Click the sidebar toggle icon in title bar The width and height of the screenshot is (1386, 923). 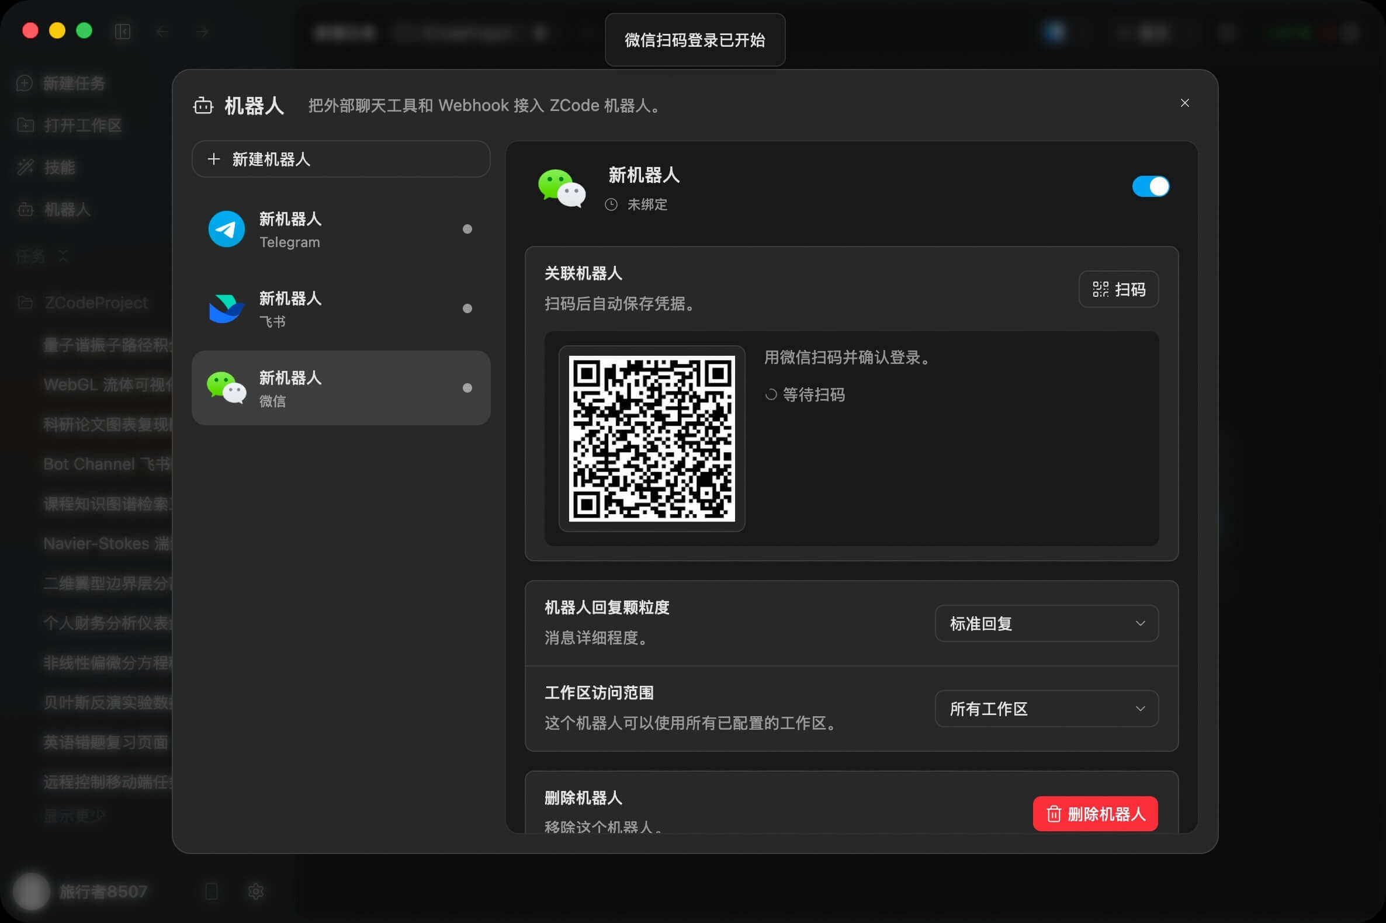coord(123,31)
